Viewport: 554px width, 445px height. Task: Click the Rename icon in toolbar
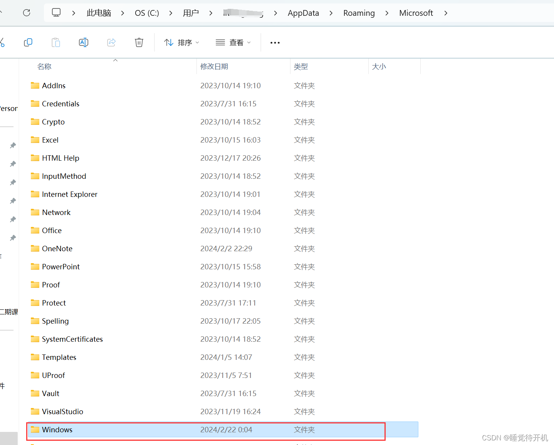(x=84, y=42)
